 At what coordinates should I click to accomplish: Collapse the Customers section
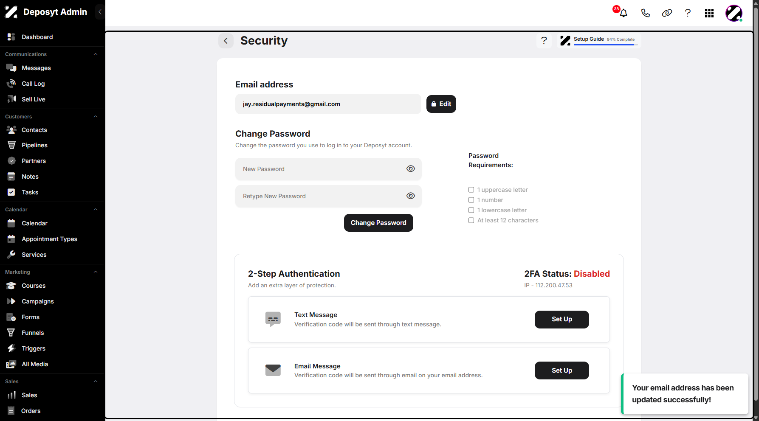(96, 117)
